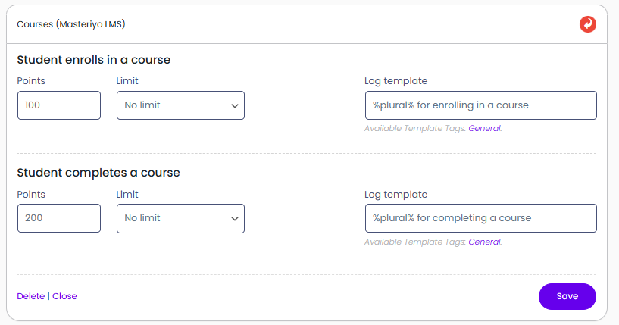
Task: Open the General template tags link under enrollment log
Action: [x=484, y=129]
